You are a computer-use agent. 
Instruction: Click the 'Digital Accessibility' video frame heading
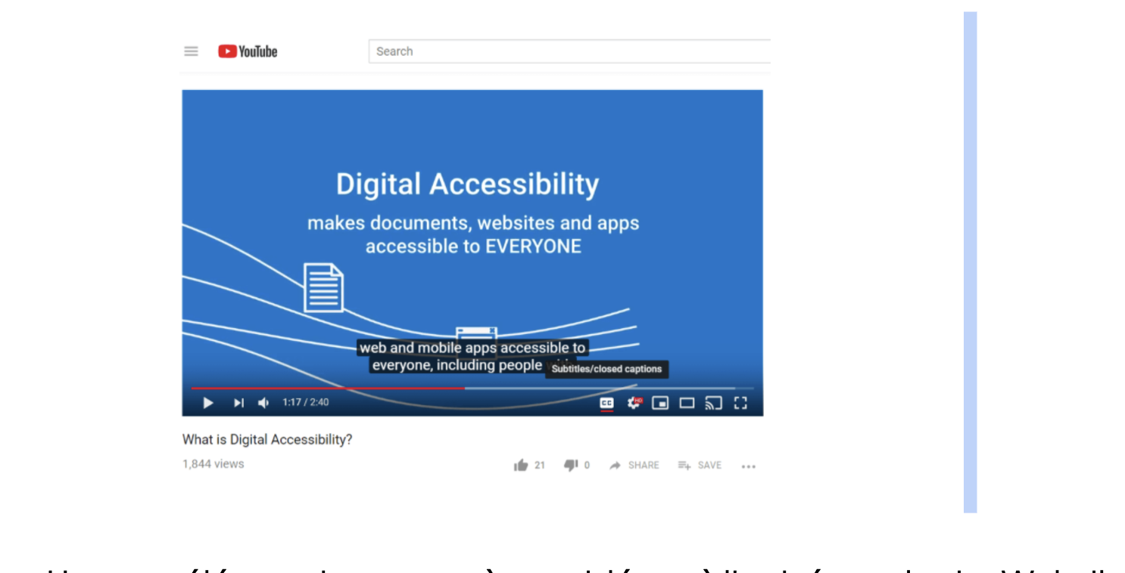pos(467,184)
